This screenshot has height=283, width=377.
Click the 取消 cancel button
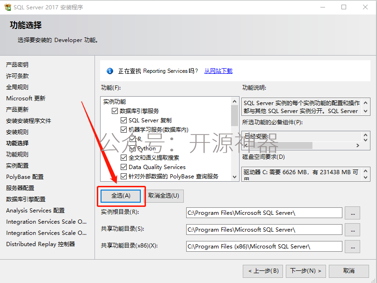coord(349,271)
